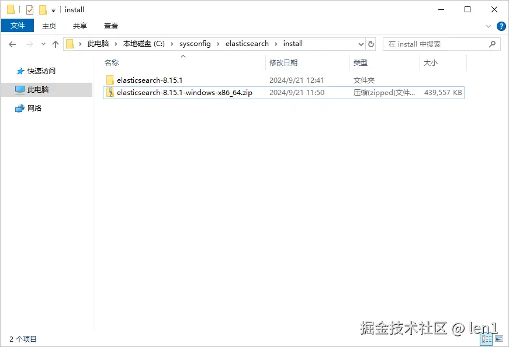
Task: Click the zip archive file icon
Action: click(x=110, y=92)
